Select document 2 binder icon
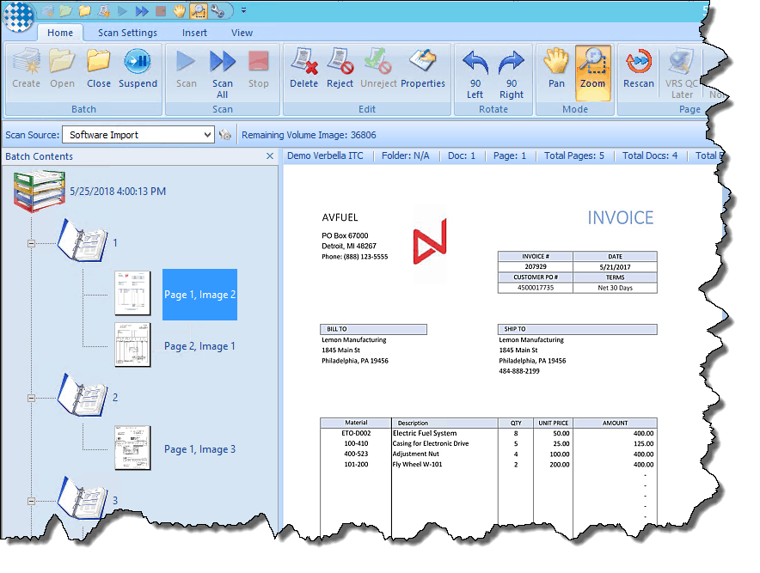The image size is (760, 573). coord(83,395)
